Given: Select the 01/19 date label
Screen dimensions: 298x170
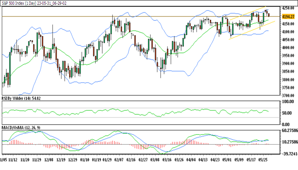Looking at the screenshot, I should pyautogui.click(x=96, y=160).
